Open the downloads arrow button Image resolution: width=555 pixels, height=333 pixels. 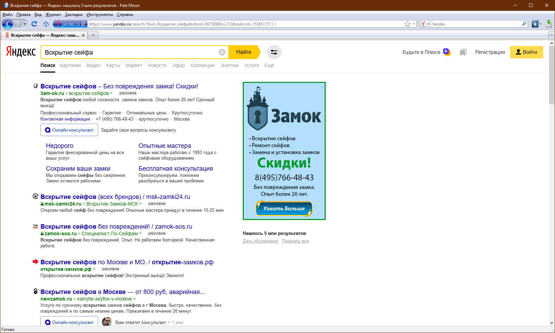[548, 24]
